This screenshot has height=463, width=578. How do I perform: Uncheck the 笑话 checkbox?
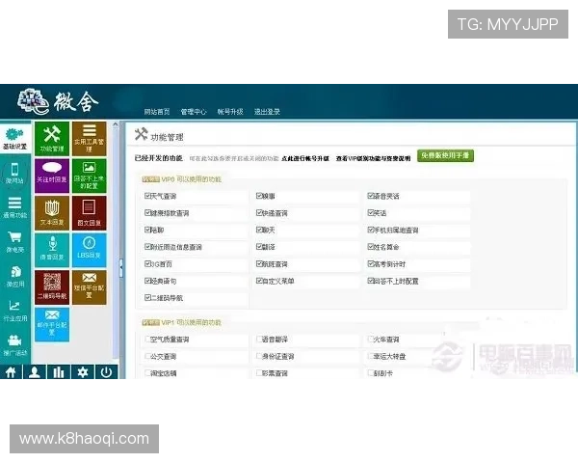coord(371,212)
